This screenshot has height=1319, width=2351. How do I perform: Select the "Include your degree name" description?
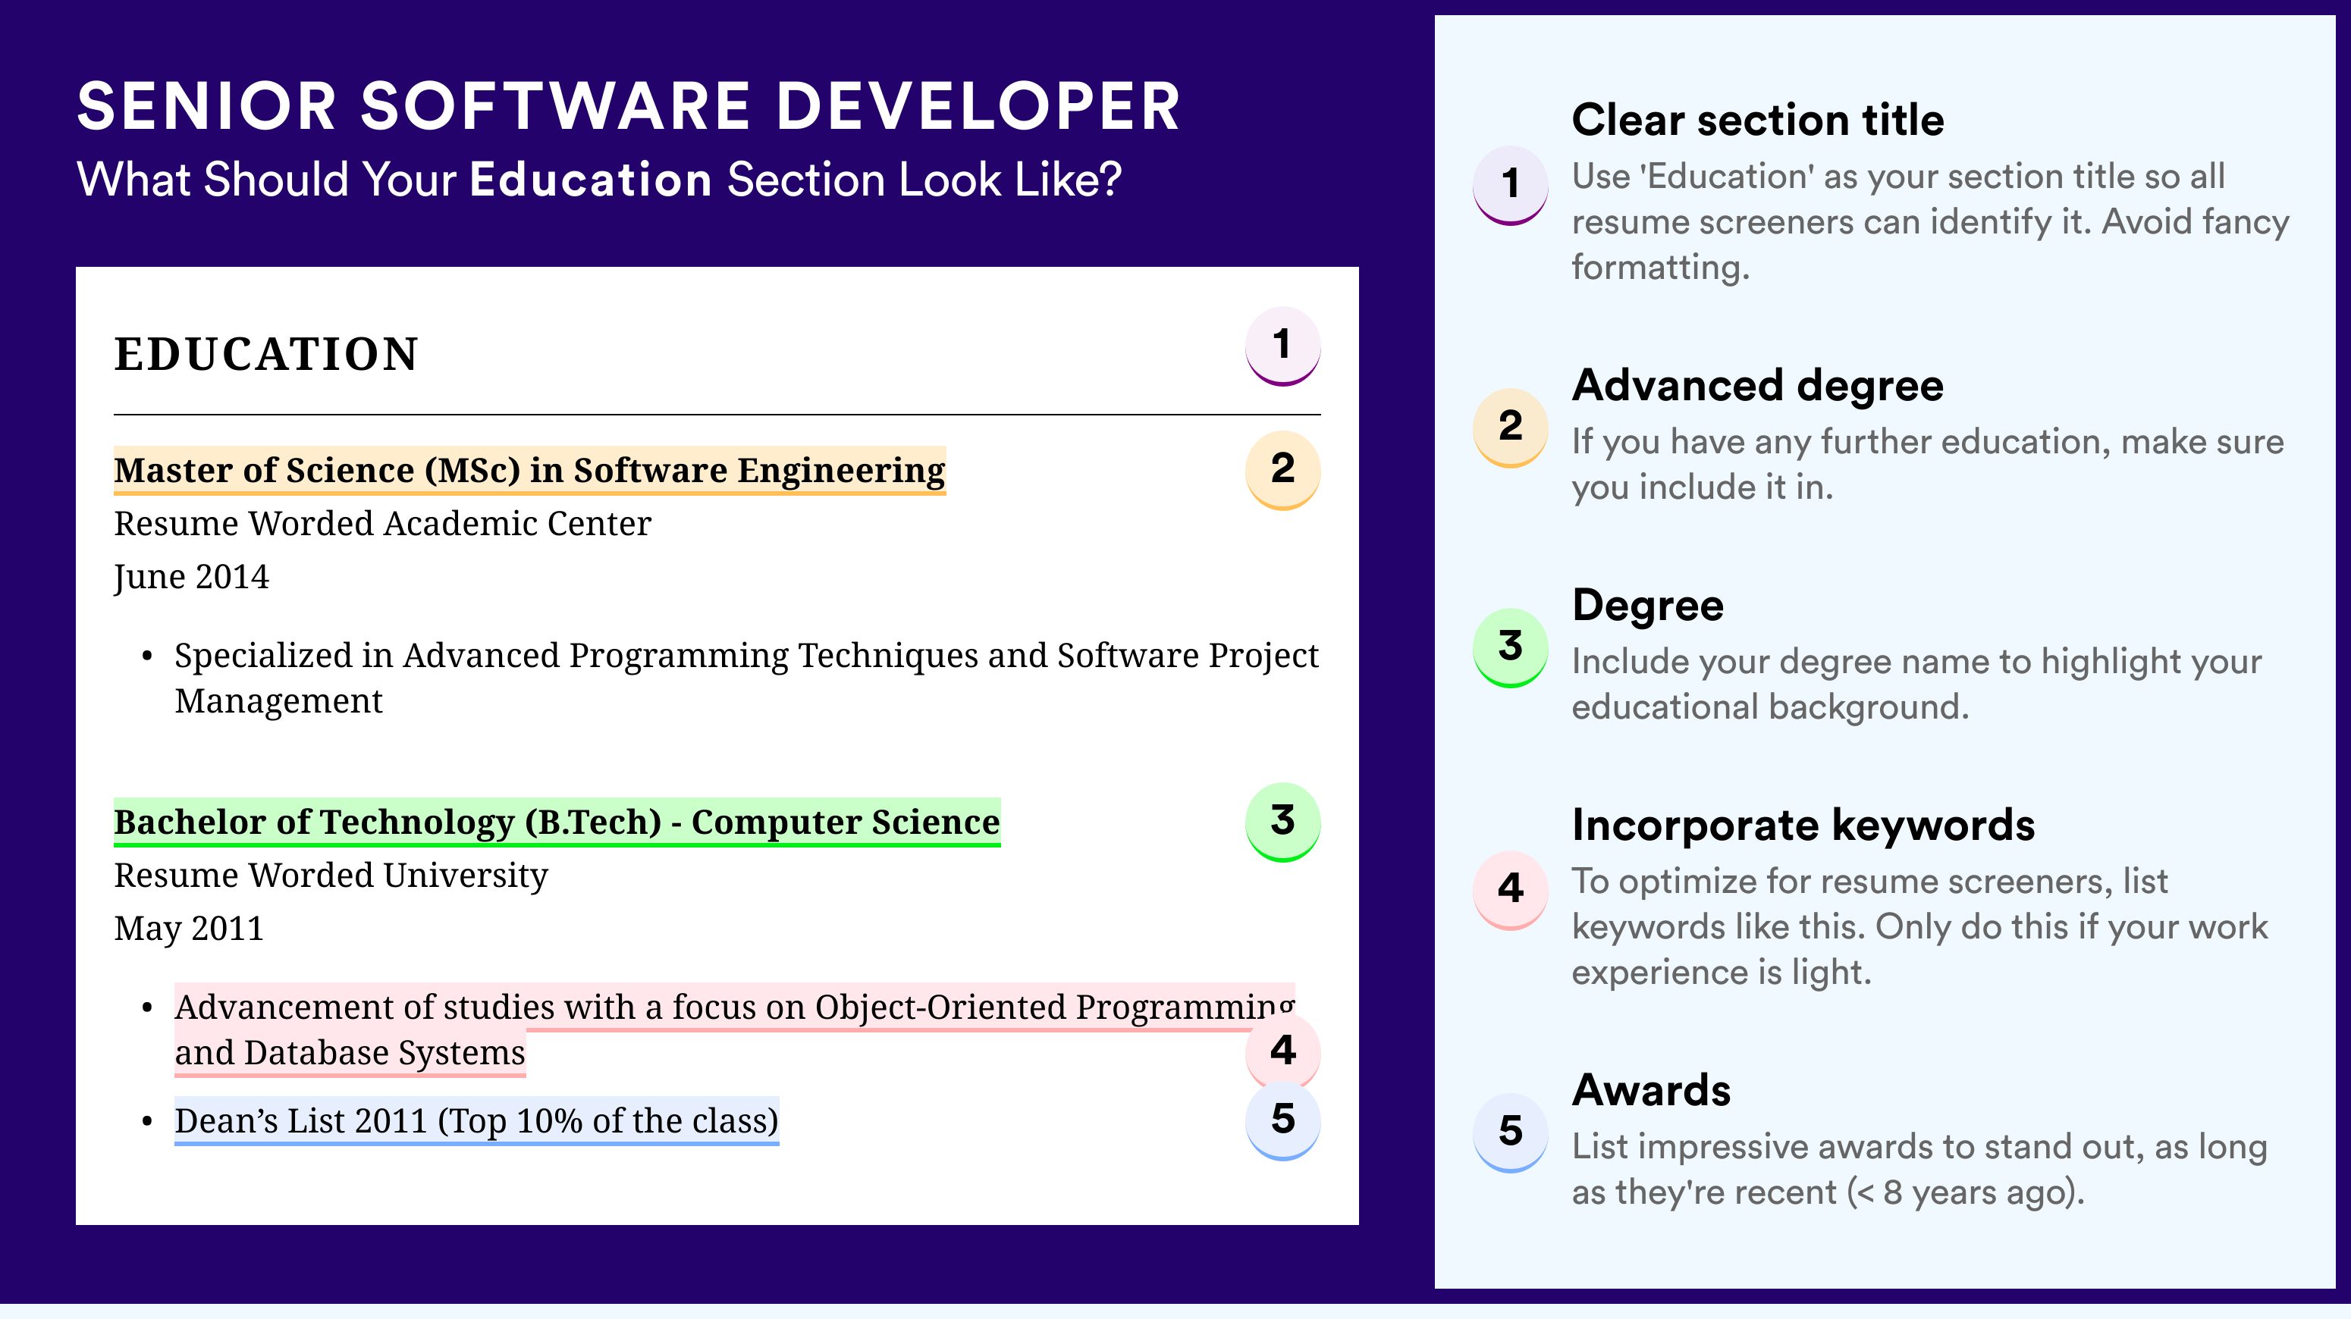[x=1916, y=684]
